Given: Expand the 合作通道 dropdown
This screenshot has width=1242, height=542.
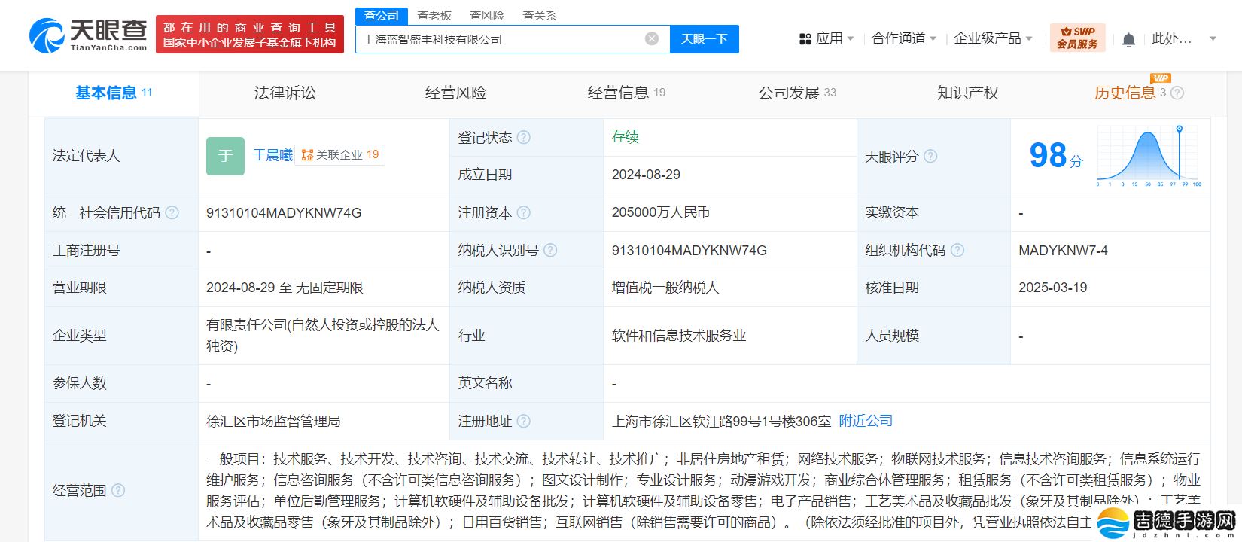Looking at the screenshot, I should click(x=933, y=39).
